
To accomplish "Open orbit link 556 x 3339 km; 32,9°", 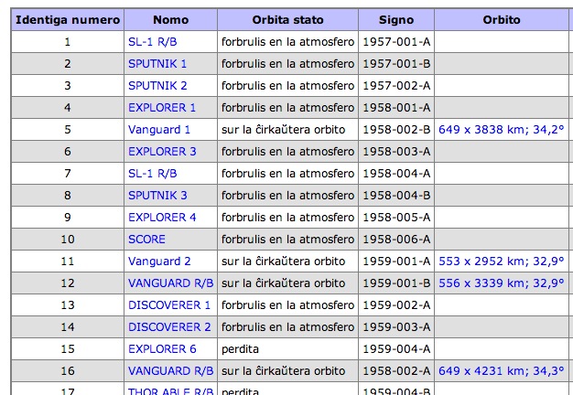I will (501, 283).
